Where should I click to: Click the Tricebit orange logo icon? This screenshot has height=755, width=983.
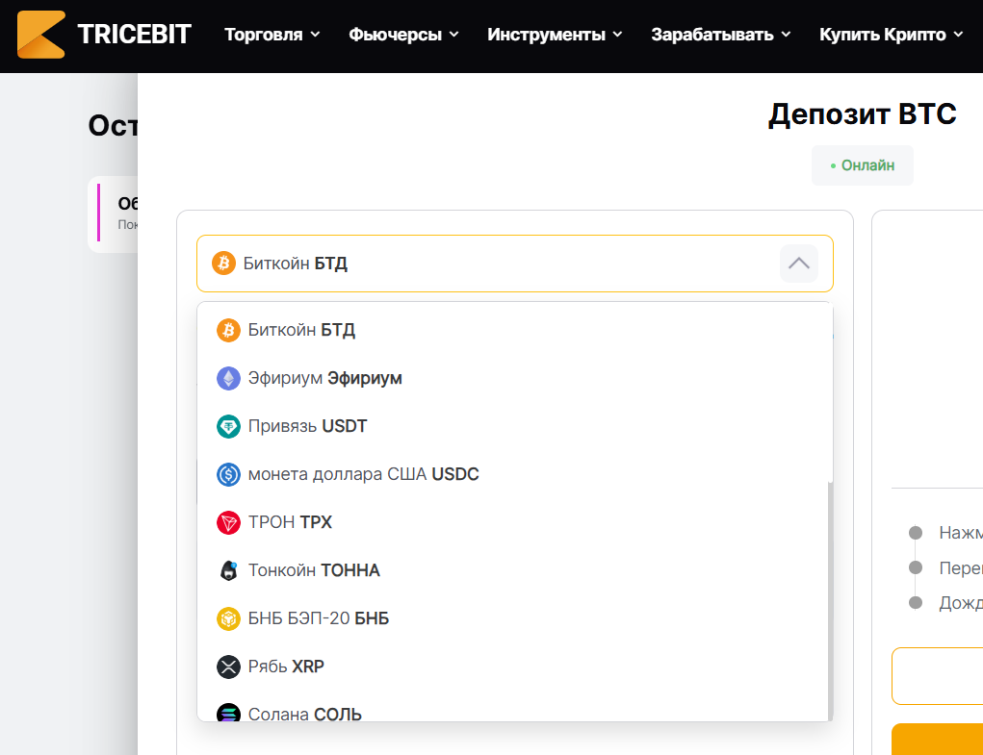click(x=40, y=35)
